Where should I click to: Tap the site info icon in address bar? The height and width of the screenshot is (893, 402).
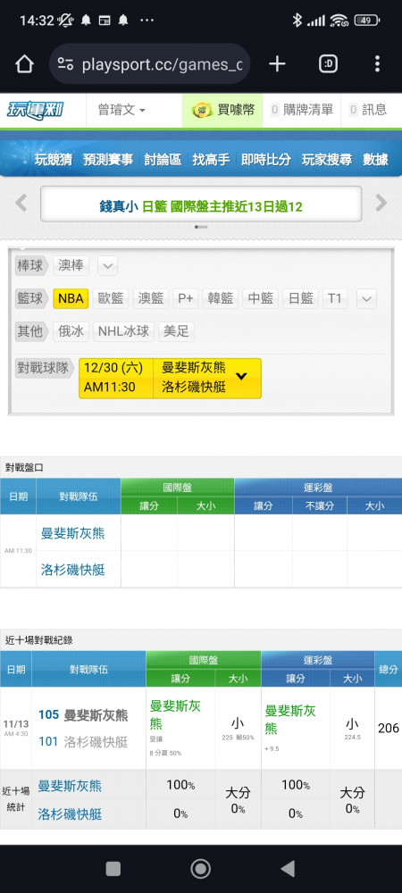(x=65, y=64)
